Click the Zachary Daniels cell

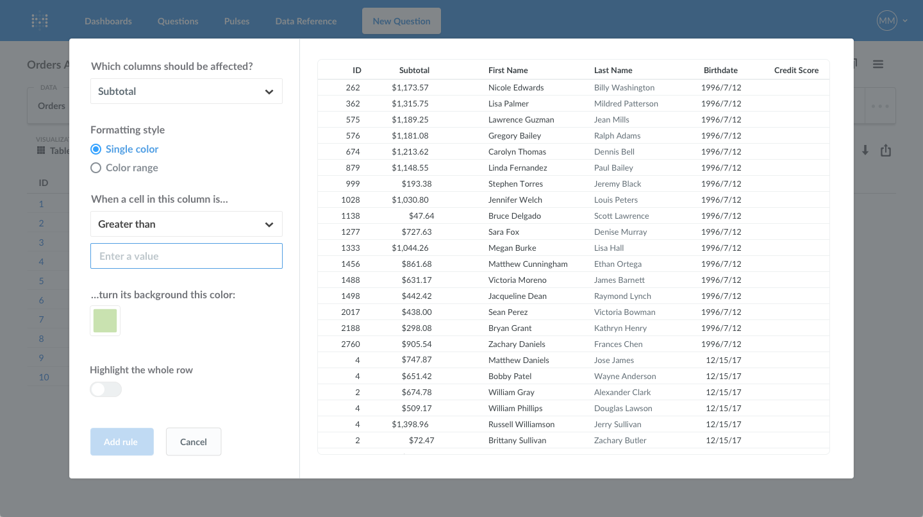tap(517, 344)
